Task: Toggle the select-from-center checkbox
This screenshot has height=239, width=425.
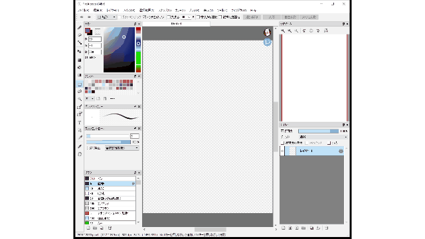Action: 198,17
